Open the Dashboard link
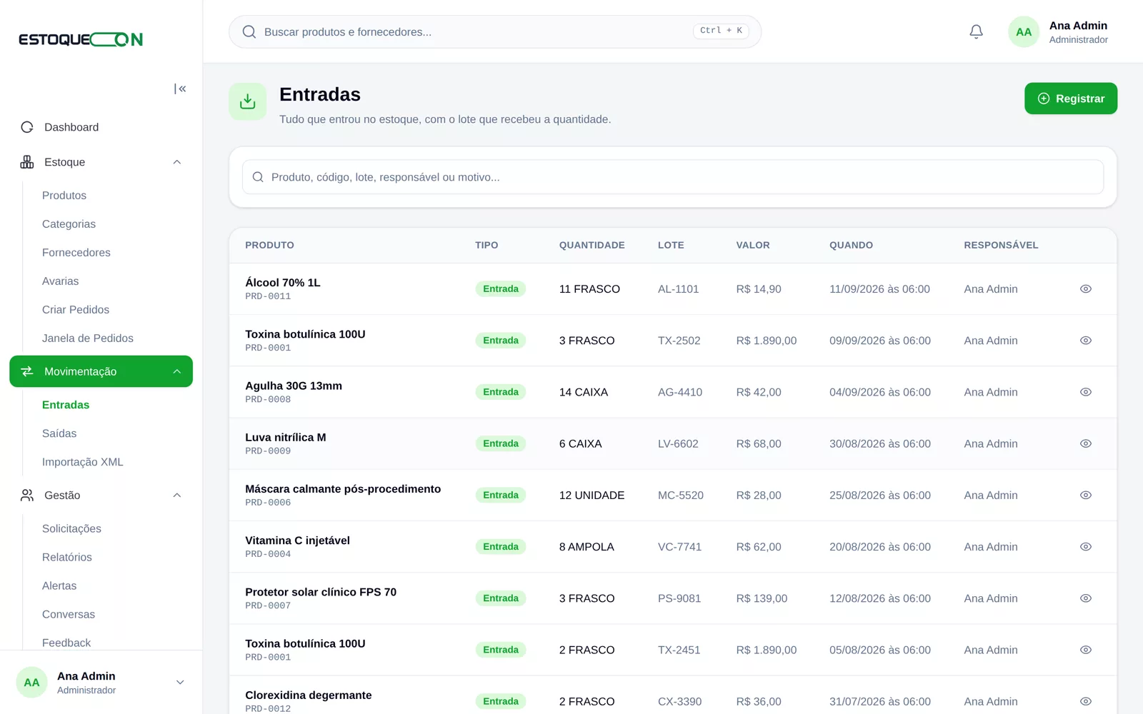Image resolution: width=1143 pixels, height=714 pixels. [71, 127]
